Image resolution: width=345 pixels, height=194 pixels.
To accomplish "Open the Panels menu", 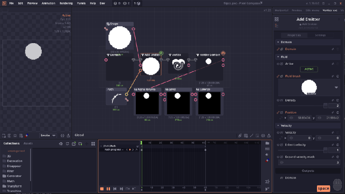I will (x=81, y=3).
